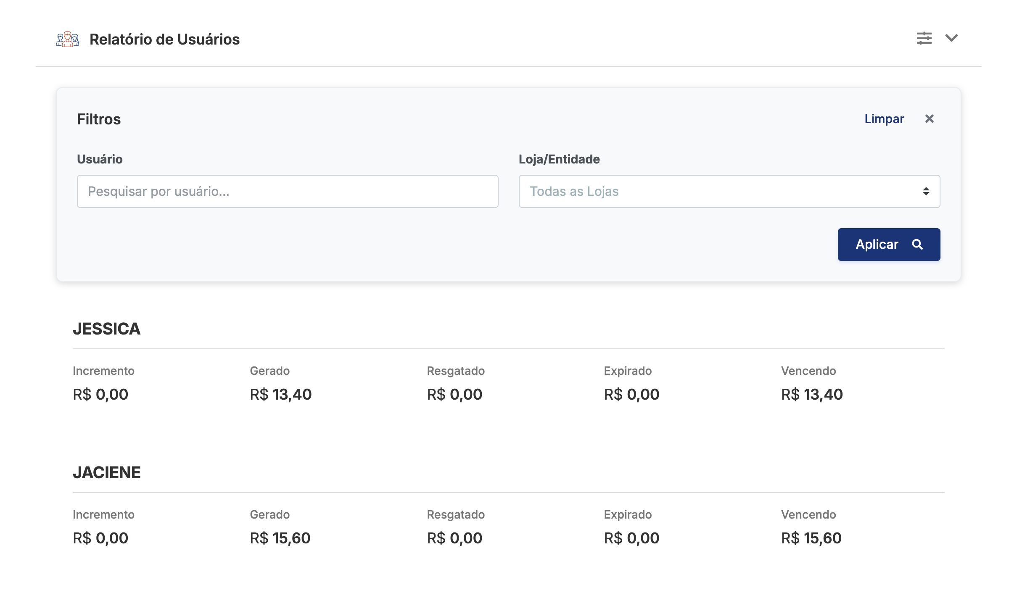Click Jaciene's Vencendo value R$ 15,60
This screenshot has height=606, width=1009.
point(811,538)
